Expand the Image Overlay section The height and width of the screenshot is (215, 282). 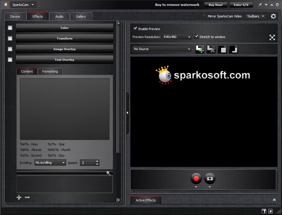[64, 49]
